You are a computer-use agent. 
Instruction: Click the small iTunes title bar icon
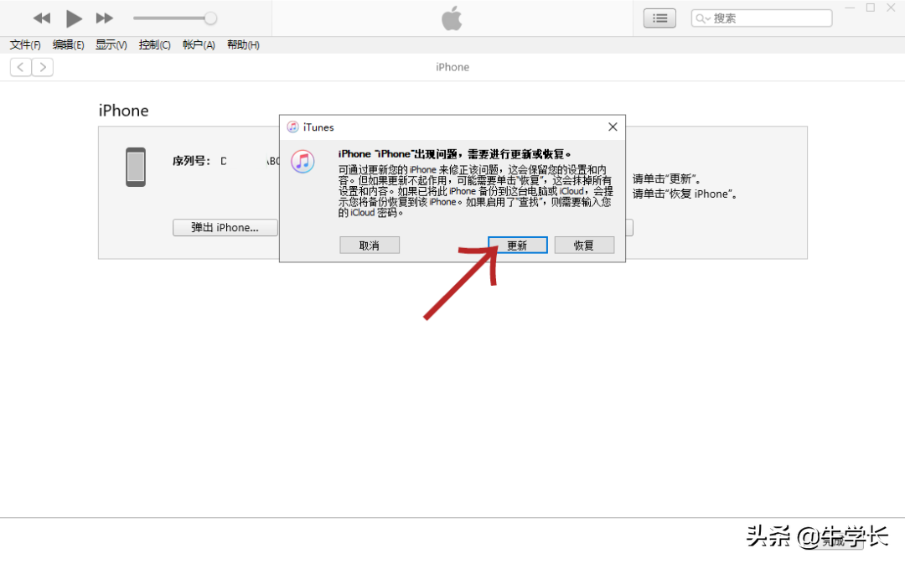pos(292,127)
